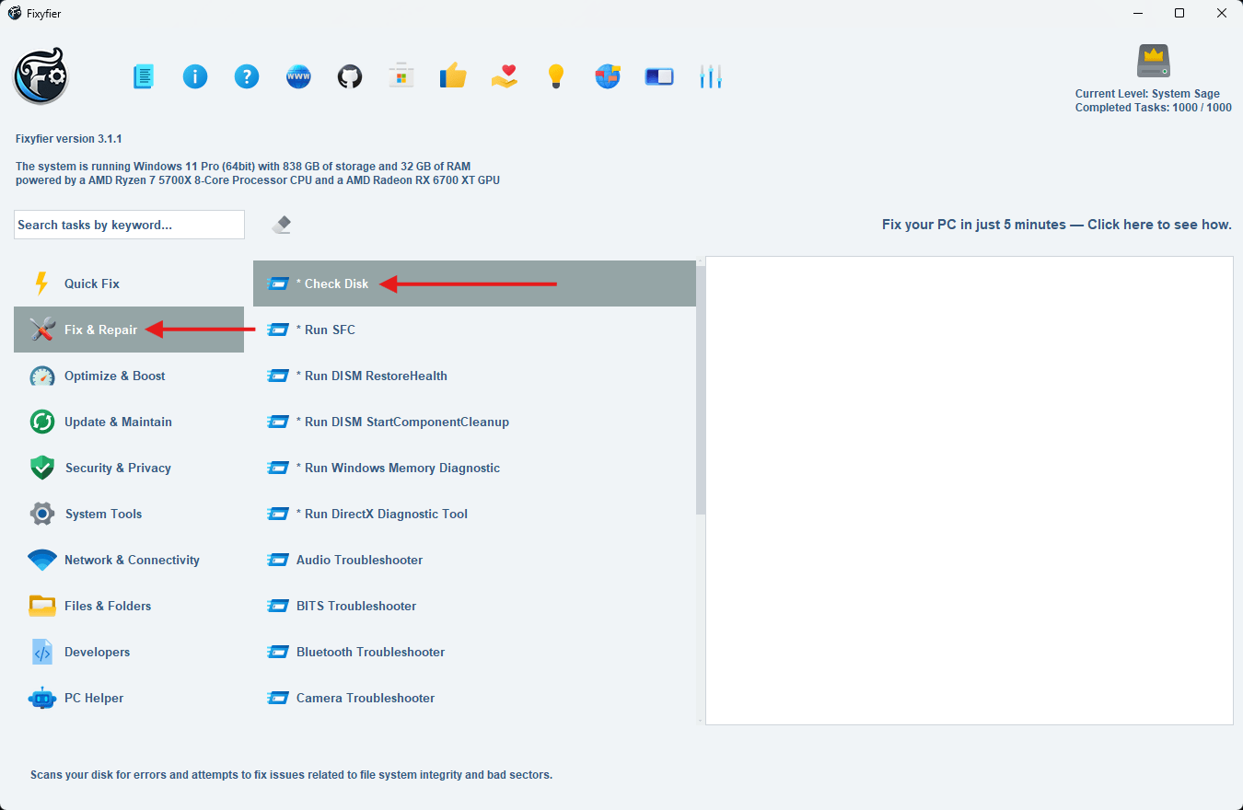This screenshot has width=1243, height=810.
Task: Click the Completed Tasks: 1000 / 1000 text
Action: click(x=1153, y=108)
